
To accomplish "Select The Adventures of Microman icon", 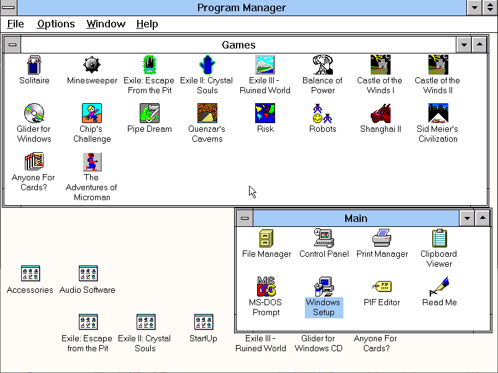I will pos(92,162).
